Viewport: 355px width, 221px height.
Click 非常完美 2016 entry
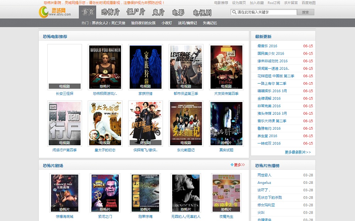[x=269, y=106]
